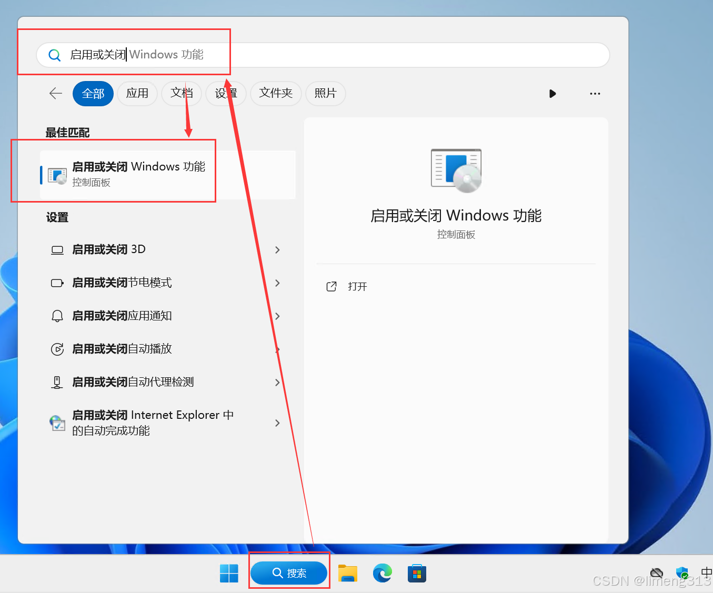Open Windows Security from the tray shield

(682, 573)
